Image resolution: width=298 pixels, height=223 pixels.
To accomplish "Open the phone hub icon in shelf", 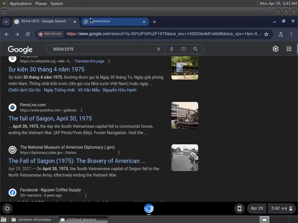I will (240, 208).
